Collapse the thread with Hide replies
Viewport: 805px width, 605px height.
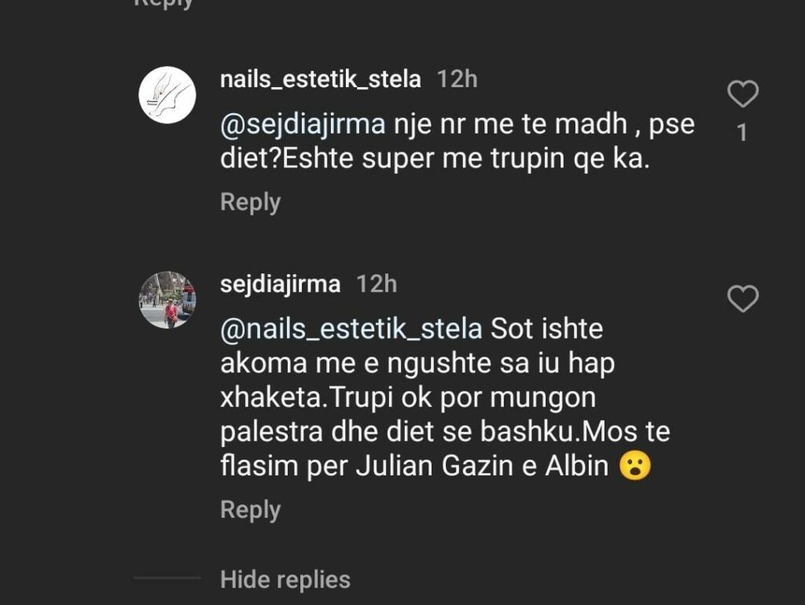click(x=285, y=580)
